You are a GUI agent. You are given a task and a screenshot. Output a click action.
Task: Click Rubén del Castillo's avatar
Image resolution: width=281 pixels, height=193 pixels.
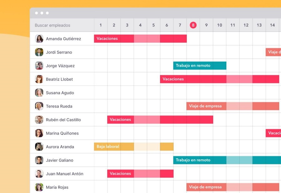(39, 120)
